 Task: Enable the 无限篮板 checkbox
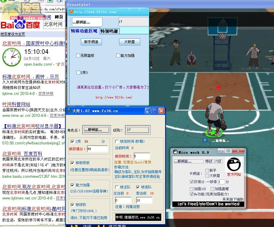(78, 55)
